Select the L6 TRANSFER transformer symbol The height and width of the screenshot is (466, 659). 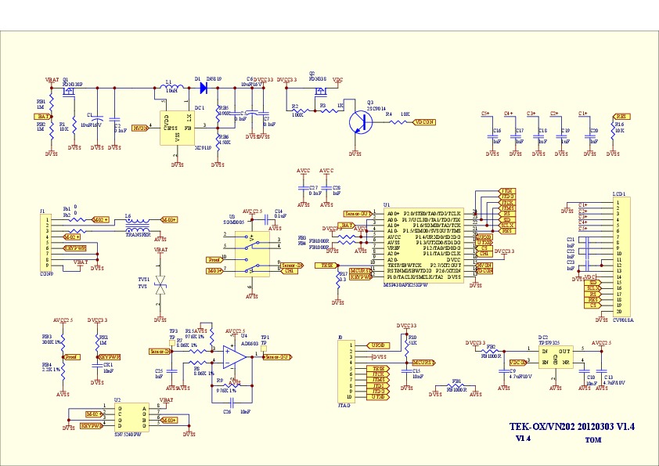click(139, 226)
